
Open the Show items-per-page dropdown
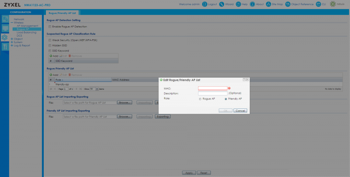tap(97, 89)
